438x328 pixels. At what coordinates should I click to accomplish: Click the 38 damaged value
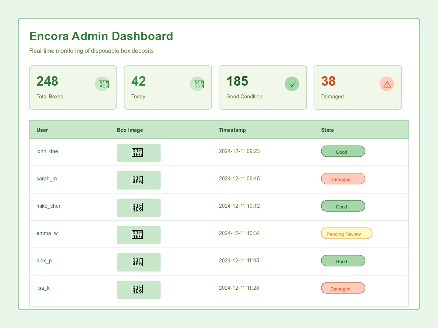point(328,81)
